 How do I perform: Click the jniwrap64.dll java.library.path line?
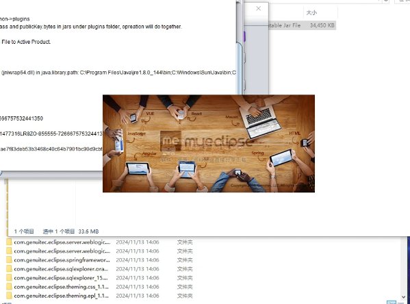click(118, 73)
